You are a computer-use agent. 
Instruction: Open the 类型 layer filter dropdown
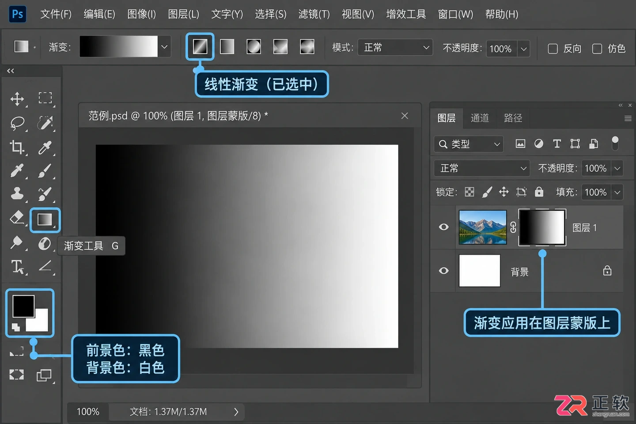click(x=469, y=144)
